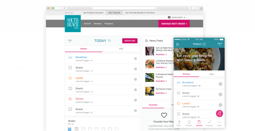The image size is (255, 131).
Task: Tap the pink fork quick-log floating button
Action: [219, 114]
